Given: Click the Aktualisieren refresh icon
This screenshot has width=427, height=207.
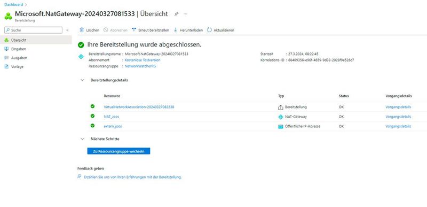Looking at the screenshot, I should (x=209, y=30).
